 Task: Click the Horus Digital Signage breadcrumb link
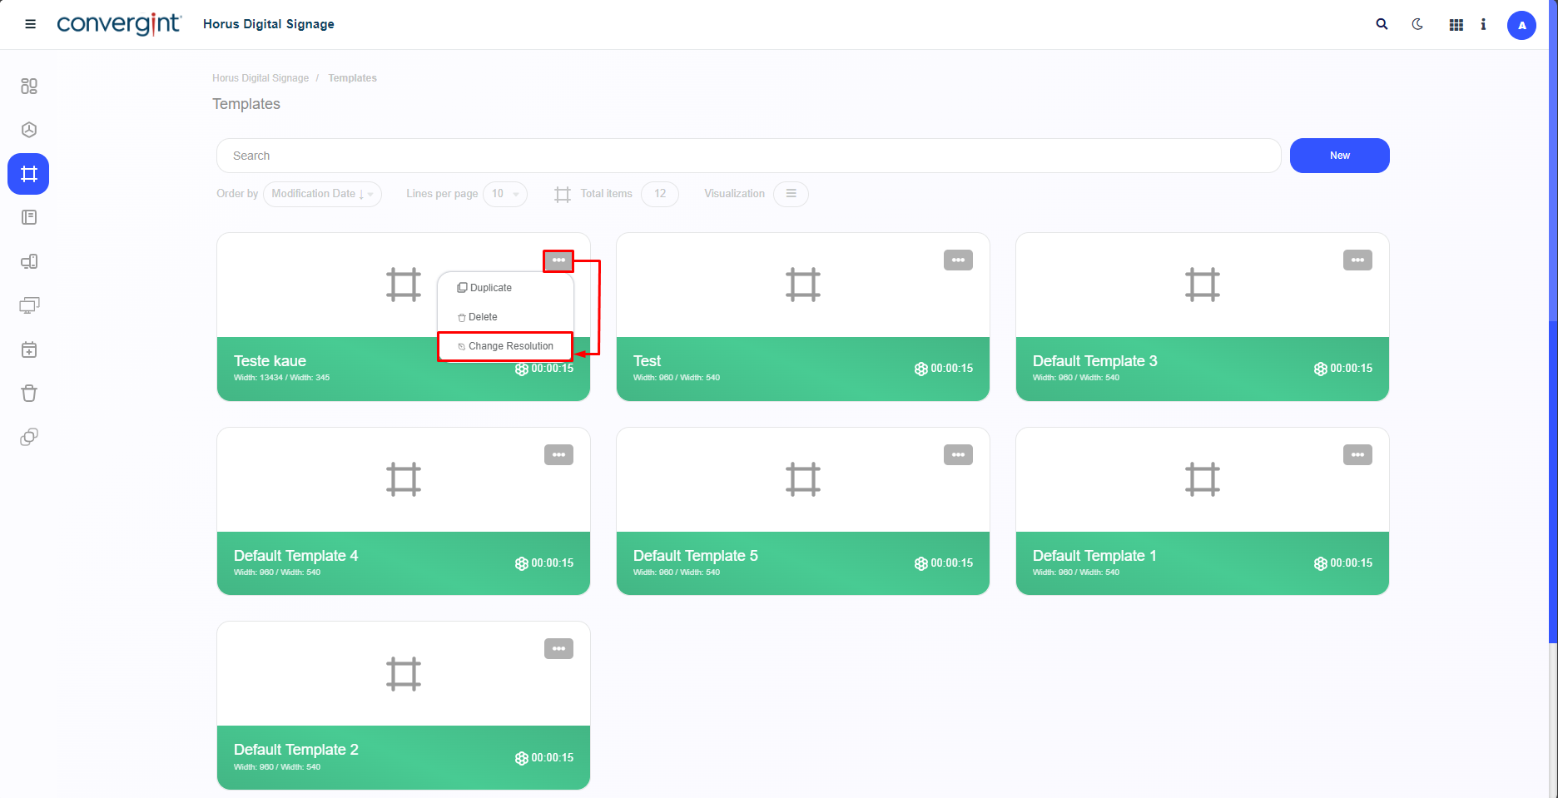(260, 78)
